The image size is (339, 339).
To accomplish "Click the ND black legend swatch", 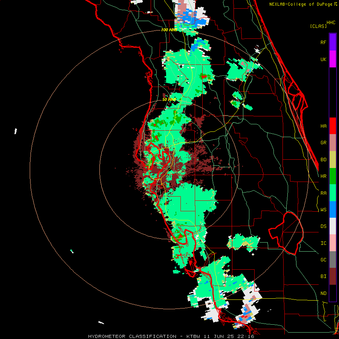I will point(333,293).
